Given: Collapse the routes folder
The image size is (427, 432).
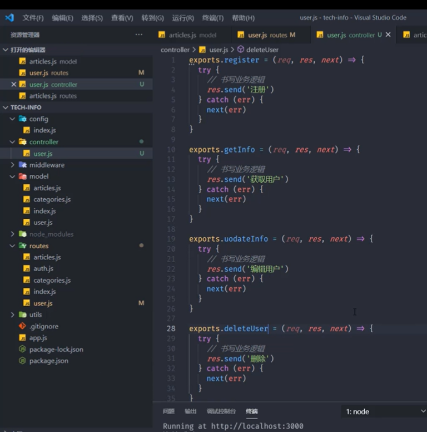Looking at the screenshot, I should click(x=12, y=246).
